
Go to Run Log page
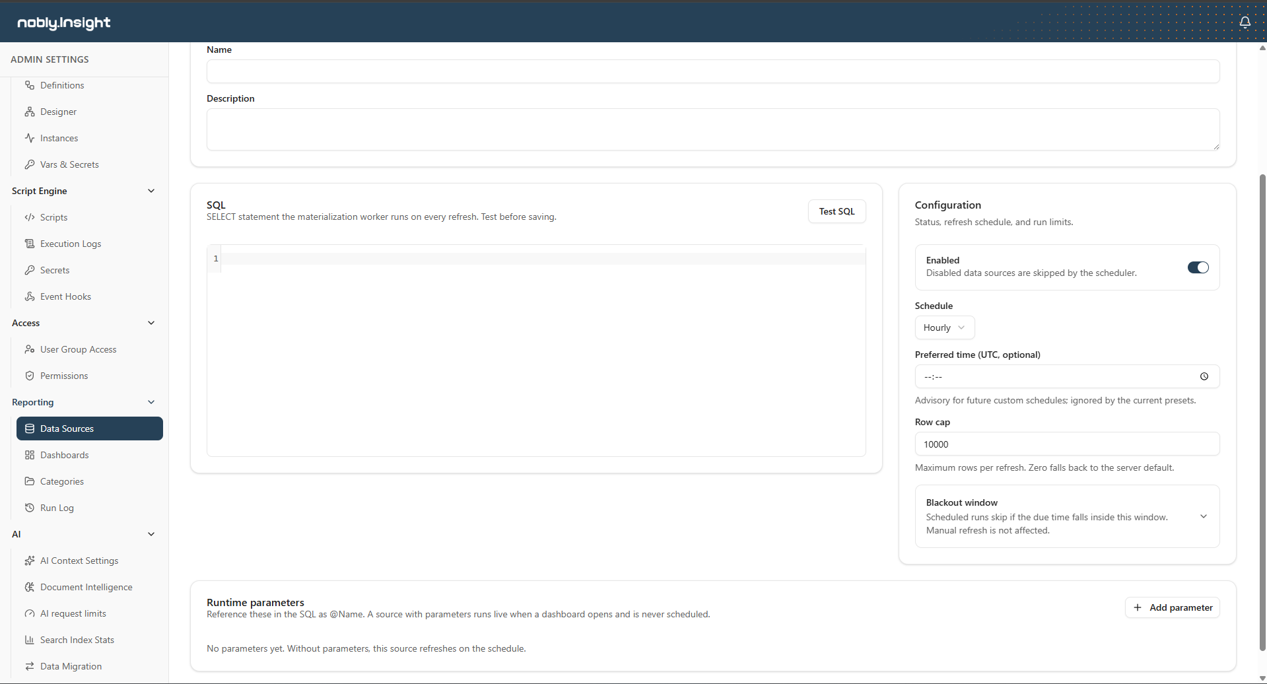(x=90, y=508)
